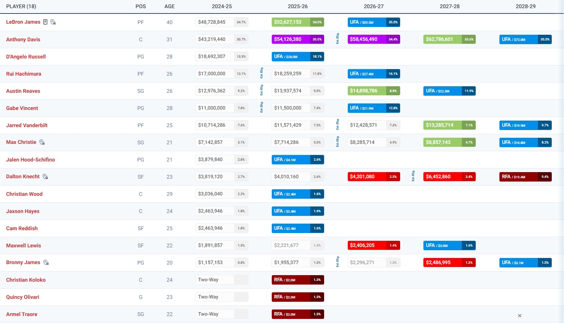Viewport: 564px width, 323px height.
Task: Click Ext. Elig. marker before Dalton Knecht's 2027-28 salary
Action: tap(413, 177)
